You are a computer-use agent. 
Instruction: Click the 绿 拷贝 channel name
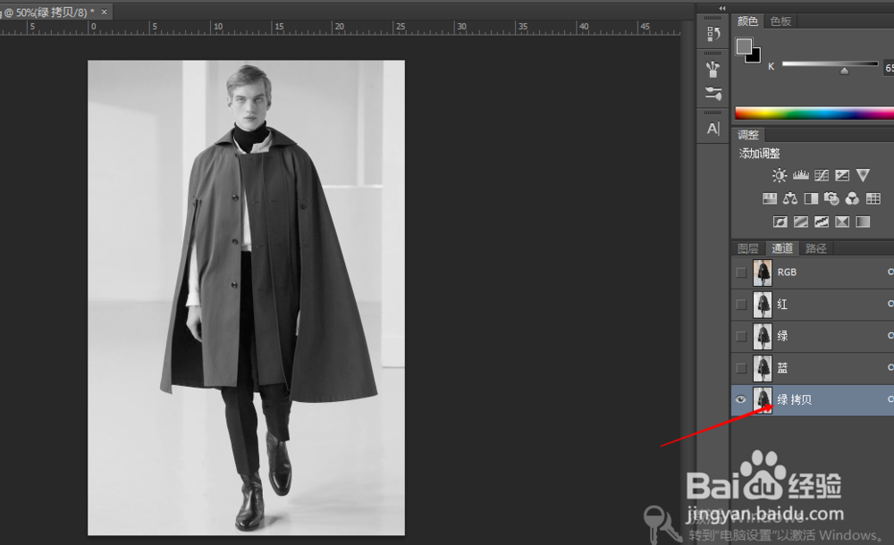(x=794, y=399)
